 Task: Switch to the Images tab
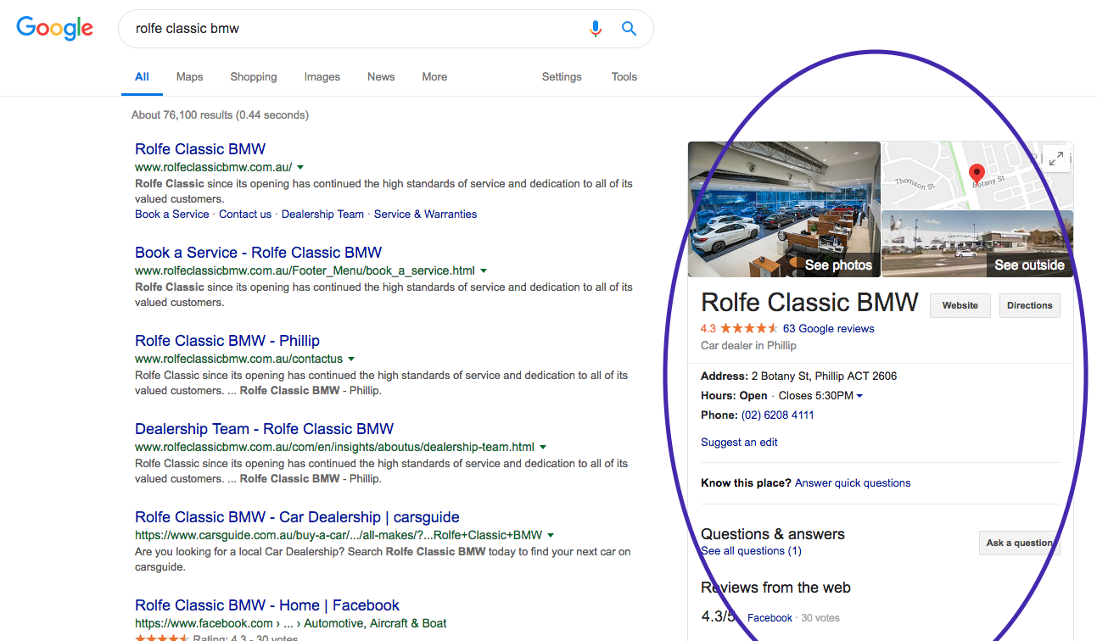click(322, 76)
